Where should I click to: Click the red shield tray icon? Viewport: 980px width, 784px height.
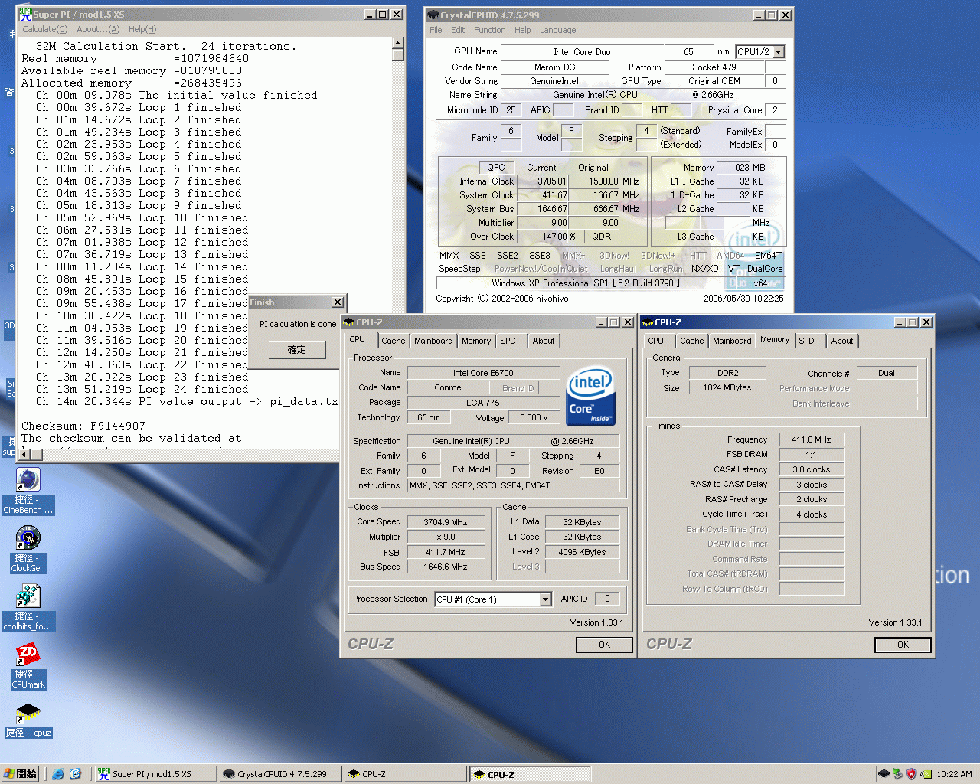[x=911, y=774]
